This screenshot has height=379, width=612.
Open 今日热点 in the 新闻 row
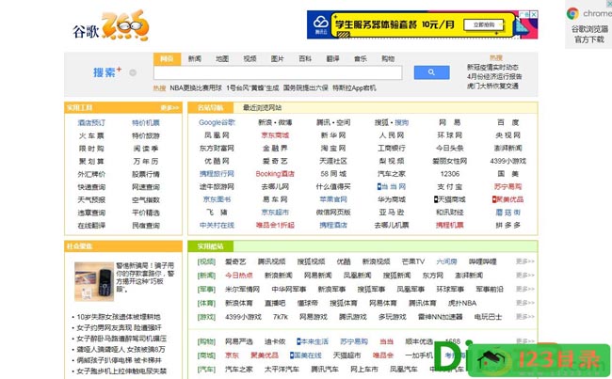pyautogui.click(x=239, y=276)
